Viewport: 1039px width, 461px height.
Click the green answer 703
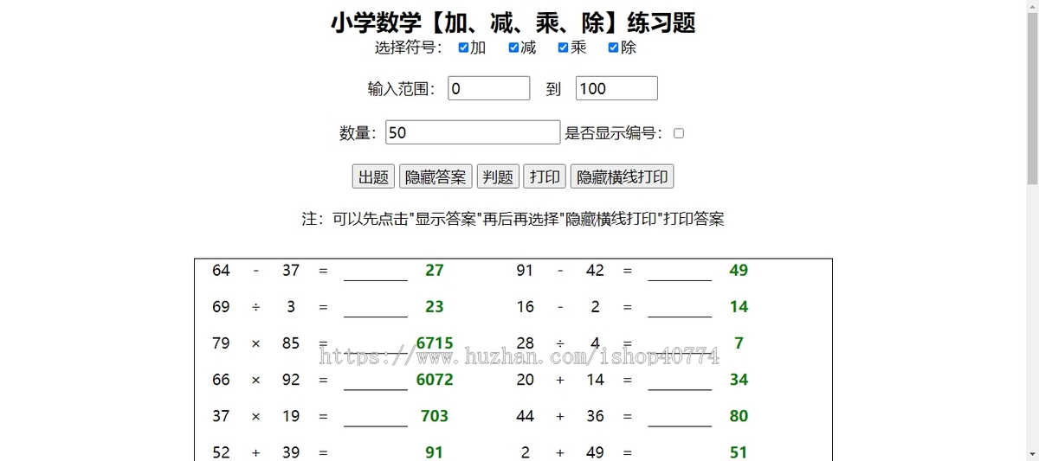[435, 415]
